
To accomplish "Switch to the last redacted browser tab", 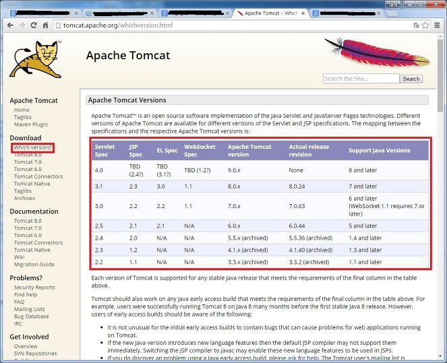I will click(347, 13).
